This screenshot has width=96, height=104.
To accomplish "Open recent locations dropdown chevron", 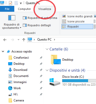I will click(18, 40).
